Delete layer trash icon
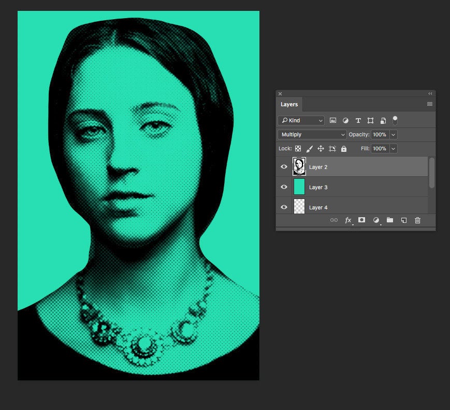450x410 pixels. point(417,220)
